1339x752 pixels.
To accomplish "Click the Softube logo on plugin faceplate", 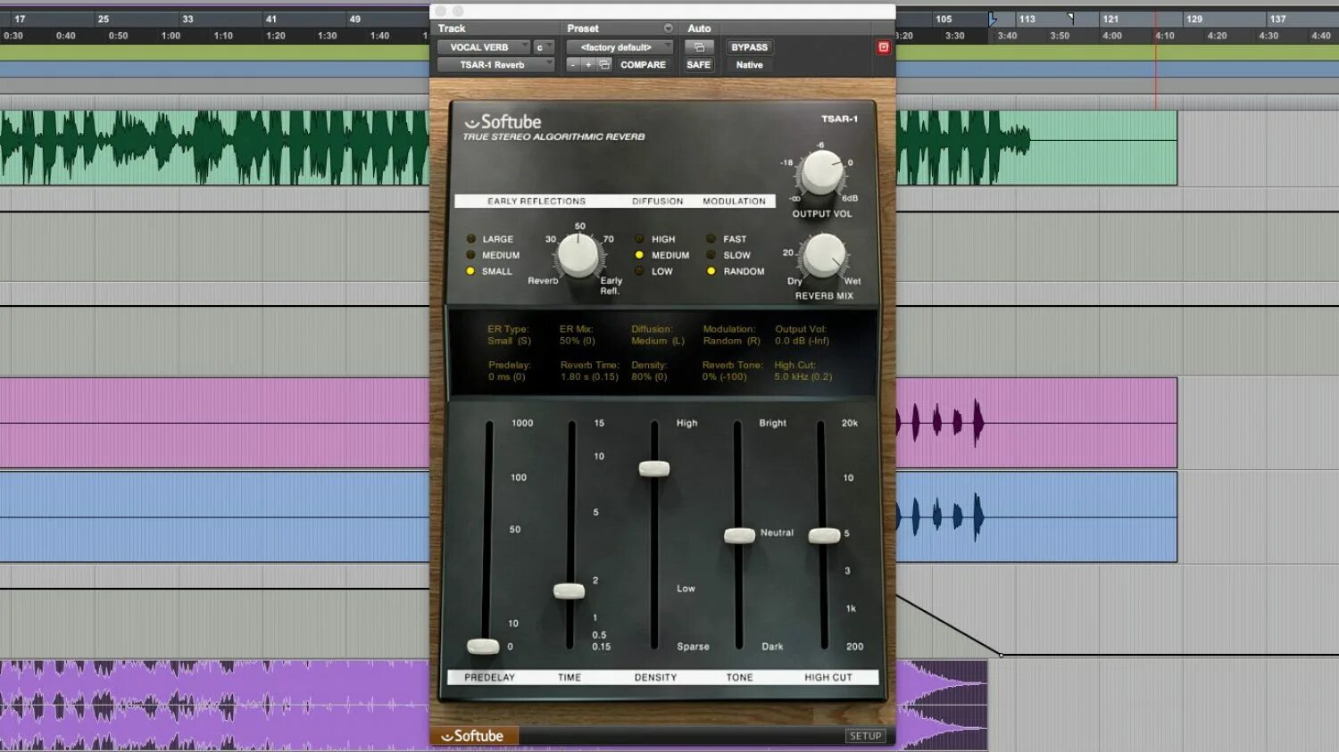I will (x=503, y=122).
